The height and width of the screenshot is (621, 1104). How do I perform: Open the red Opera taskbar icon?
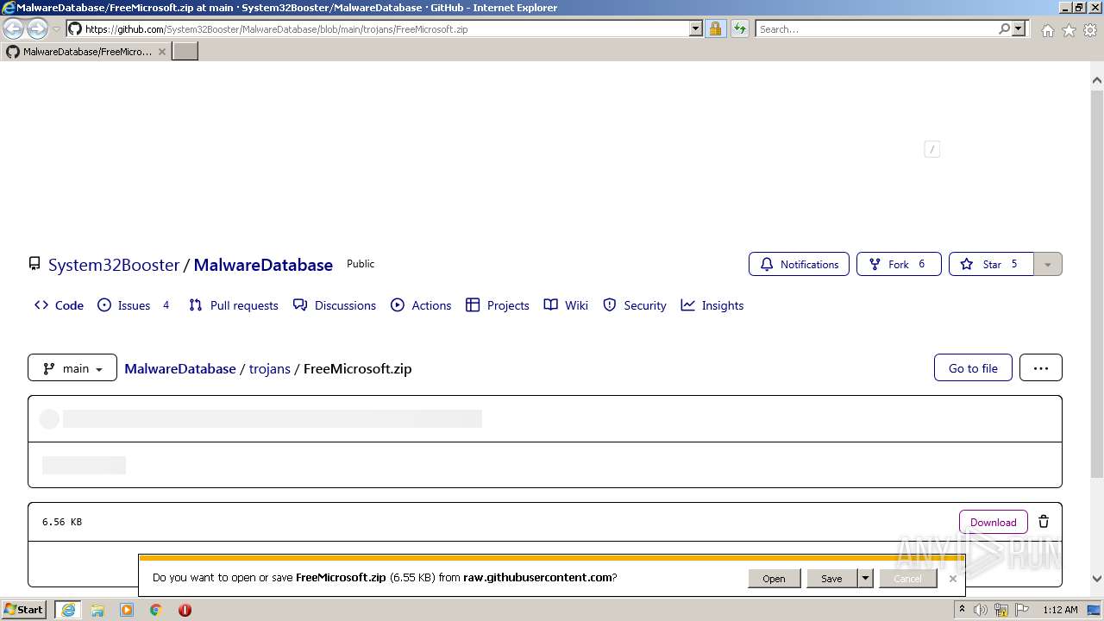[x=185, y=610]
